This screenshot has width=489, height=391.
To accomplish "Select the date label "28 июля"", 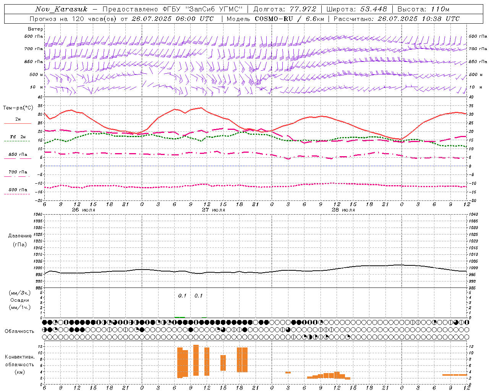I will pos(343,210).
